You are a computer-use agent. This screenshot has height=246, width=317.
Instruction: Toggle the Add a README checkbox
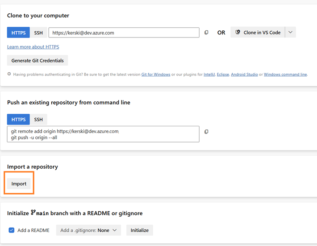point(12,230)
